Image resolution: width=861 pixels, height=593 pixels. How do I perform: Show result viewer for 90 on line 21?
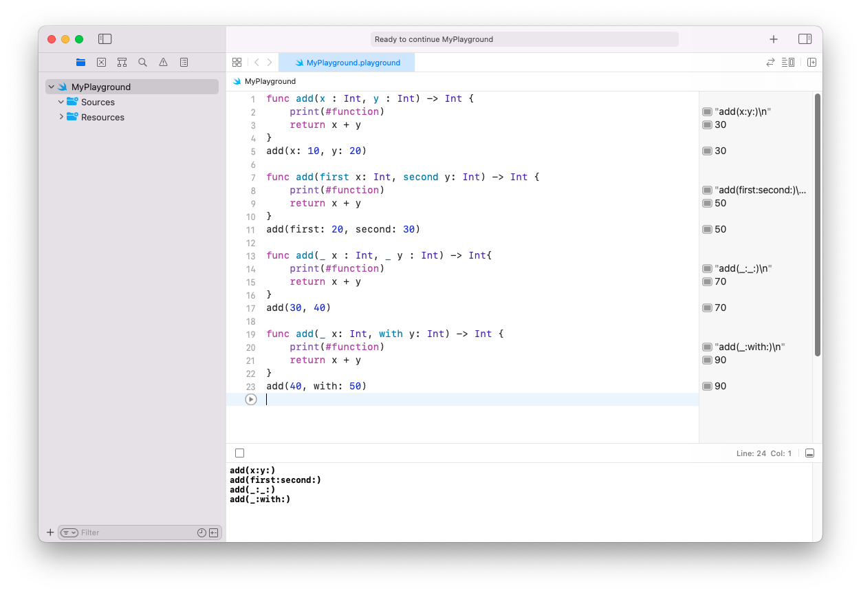pos(707,360)
